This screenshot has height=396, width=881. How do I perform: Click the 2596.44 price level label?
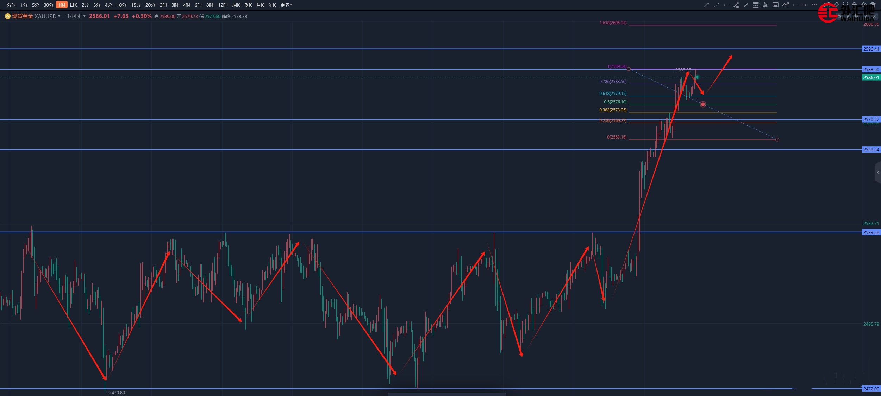(x=871, y=49)
